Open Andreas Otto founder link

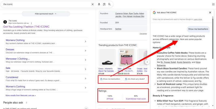pyautogui.click(x=139, y=16)
